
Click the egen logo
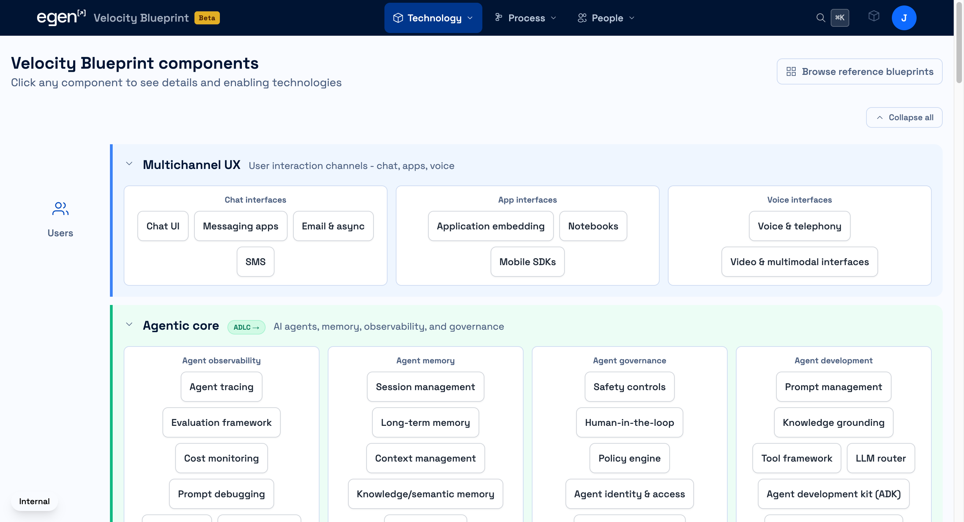[x=60, y=18]
